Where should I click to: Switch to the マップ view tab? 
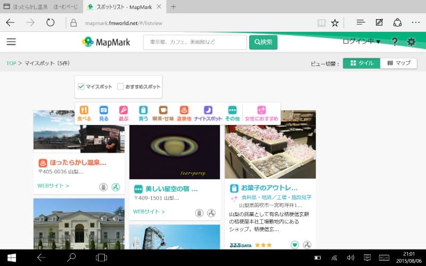[x=398, y=63]
